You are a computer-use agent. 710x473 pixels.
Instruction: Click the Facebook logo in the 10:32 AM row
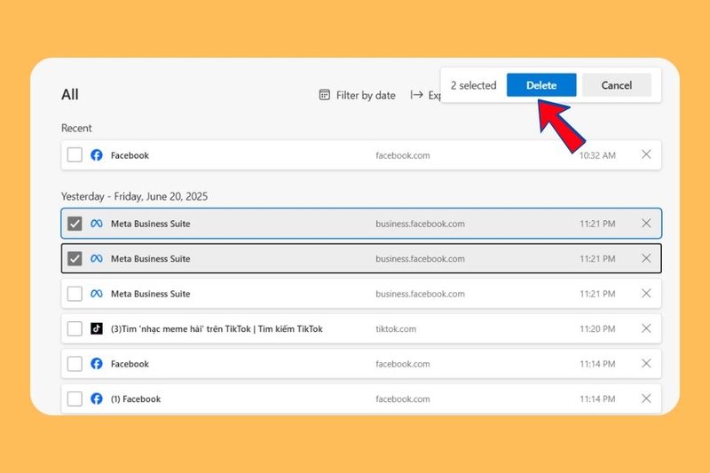click(x=97, y=155)
